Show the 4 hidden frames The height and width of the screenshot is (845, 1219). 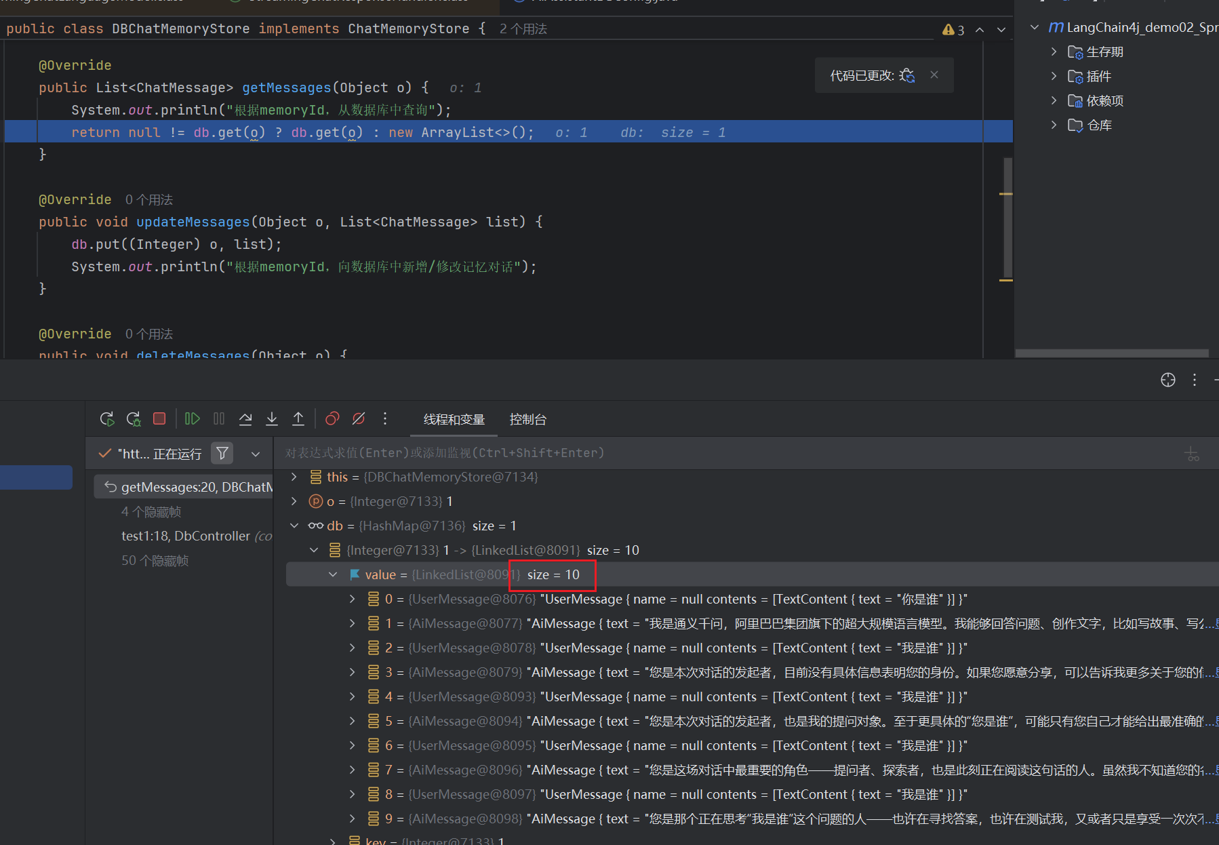[151, 511]
